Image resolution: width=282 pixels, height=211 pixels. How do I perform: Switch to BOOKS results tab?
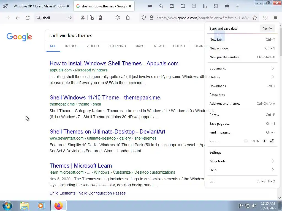tap(179, 46)
